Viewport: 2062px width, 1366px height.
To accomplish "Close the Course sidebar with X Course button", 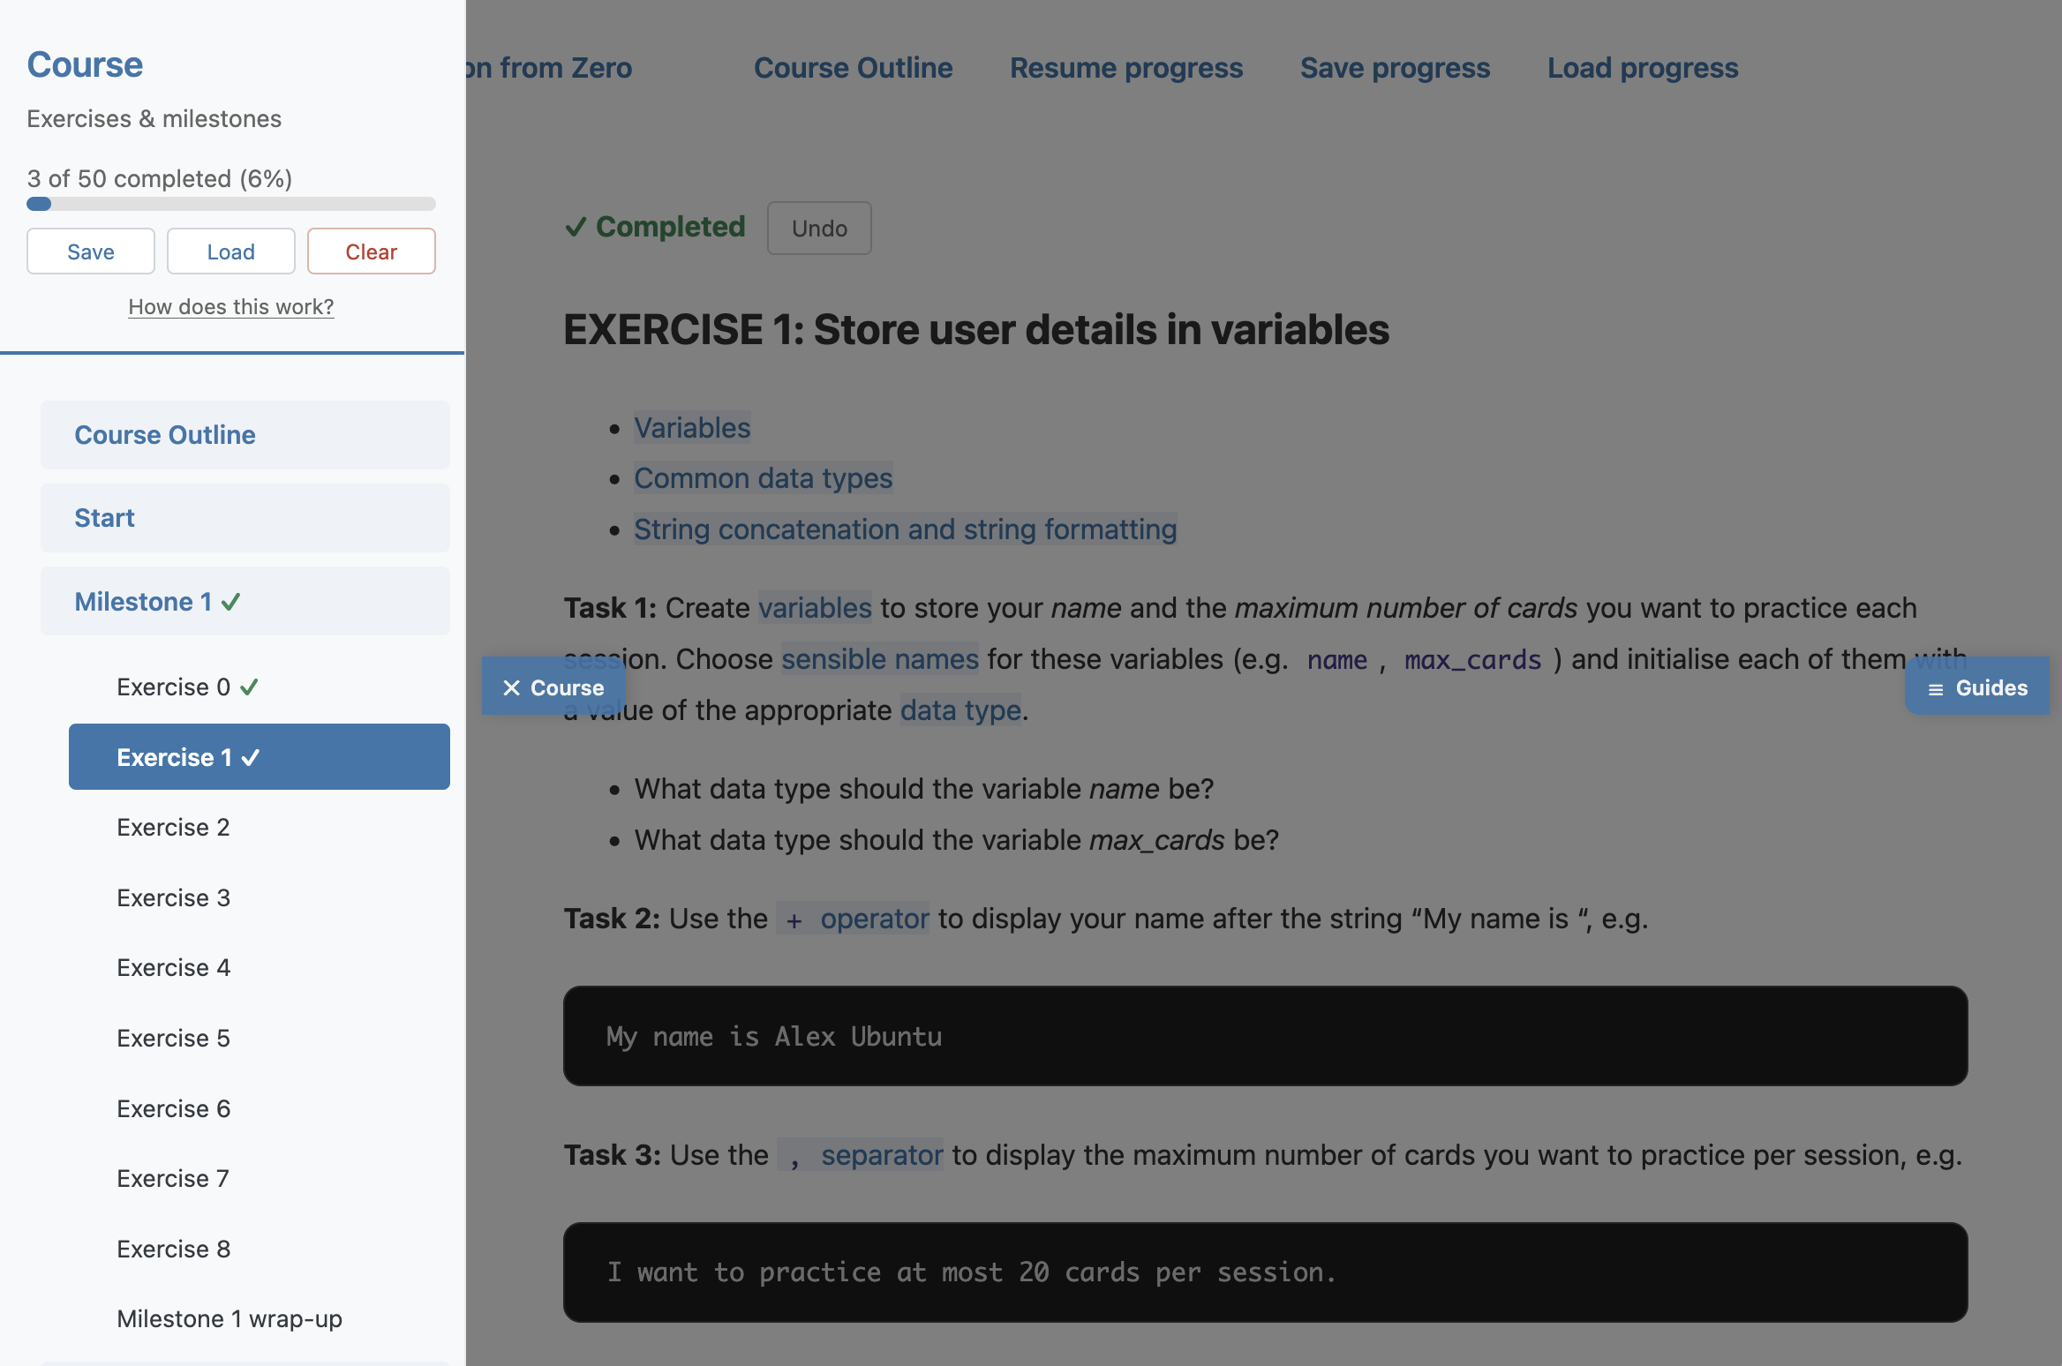I will point(553,687).
